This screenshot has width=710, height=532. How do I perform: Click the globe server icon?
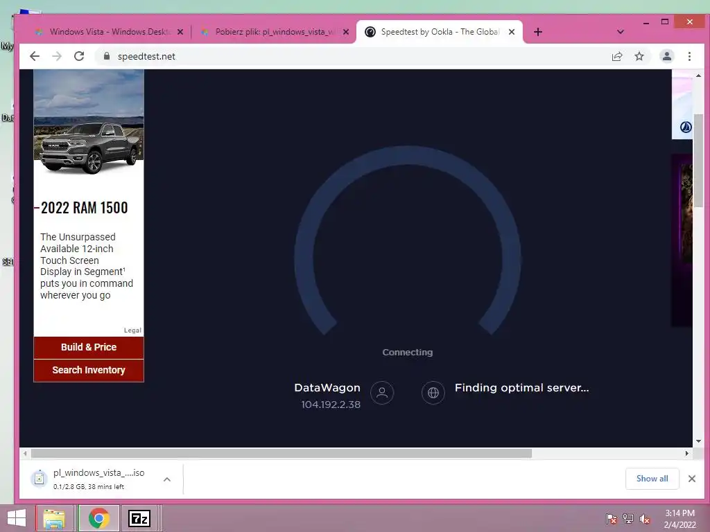click(433, 393)
